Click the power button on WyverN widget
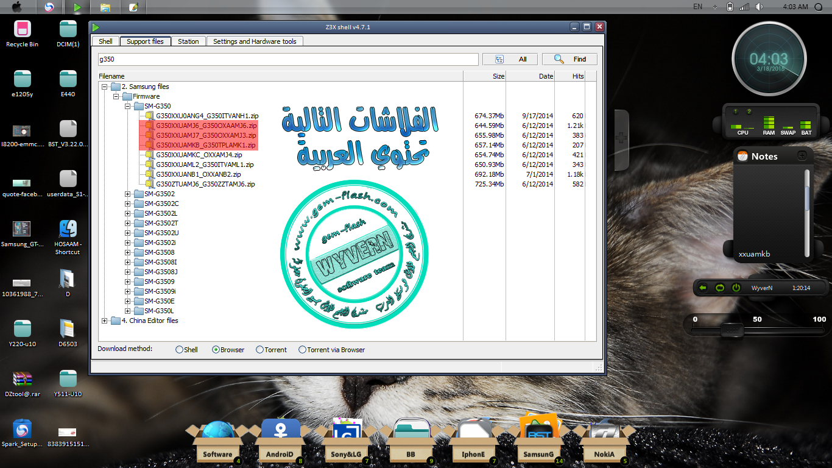 click(736, 288)
